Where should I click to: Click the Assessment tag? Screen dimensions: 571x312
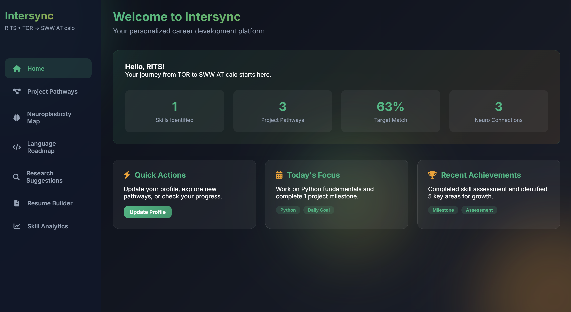(x=479, y=210)
